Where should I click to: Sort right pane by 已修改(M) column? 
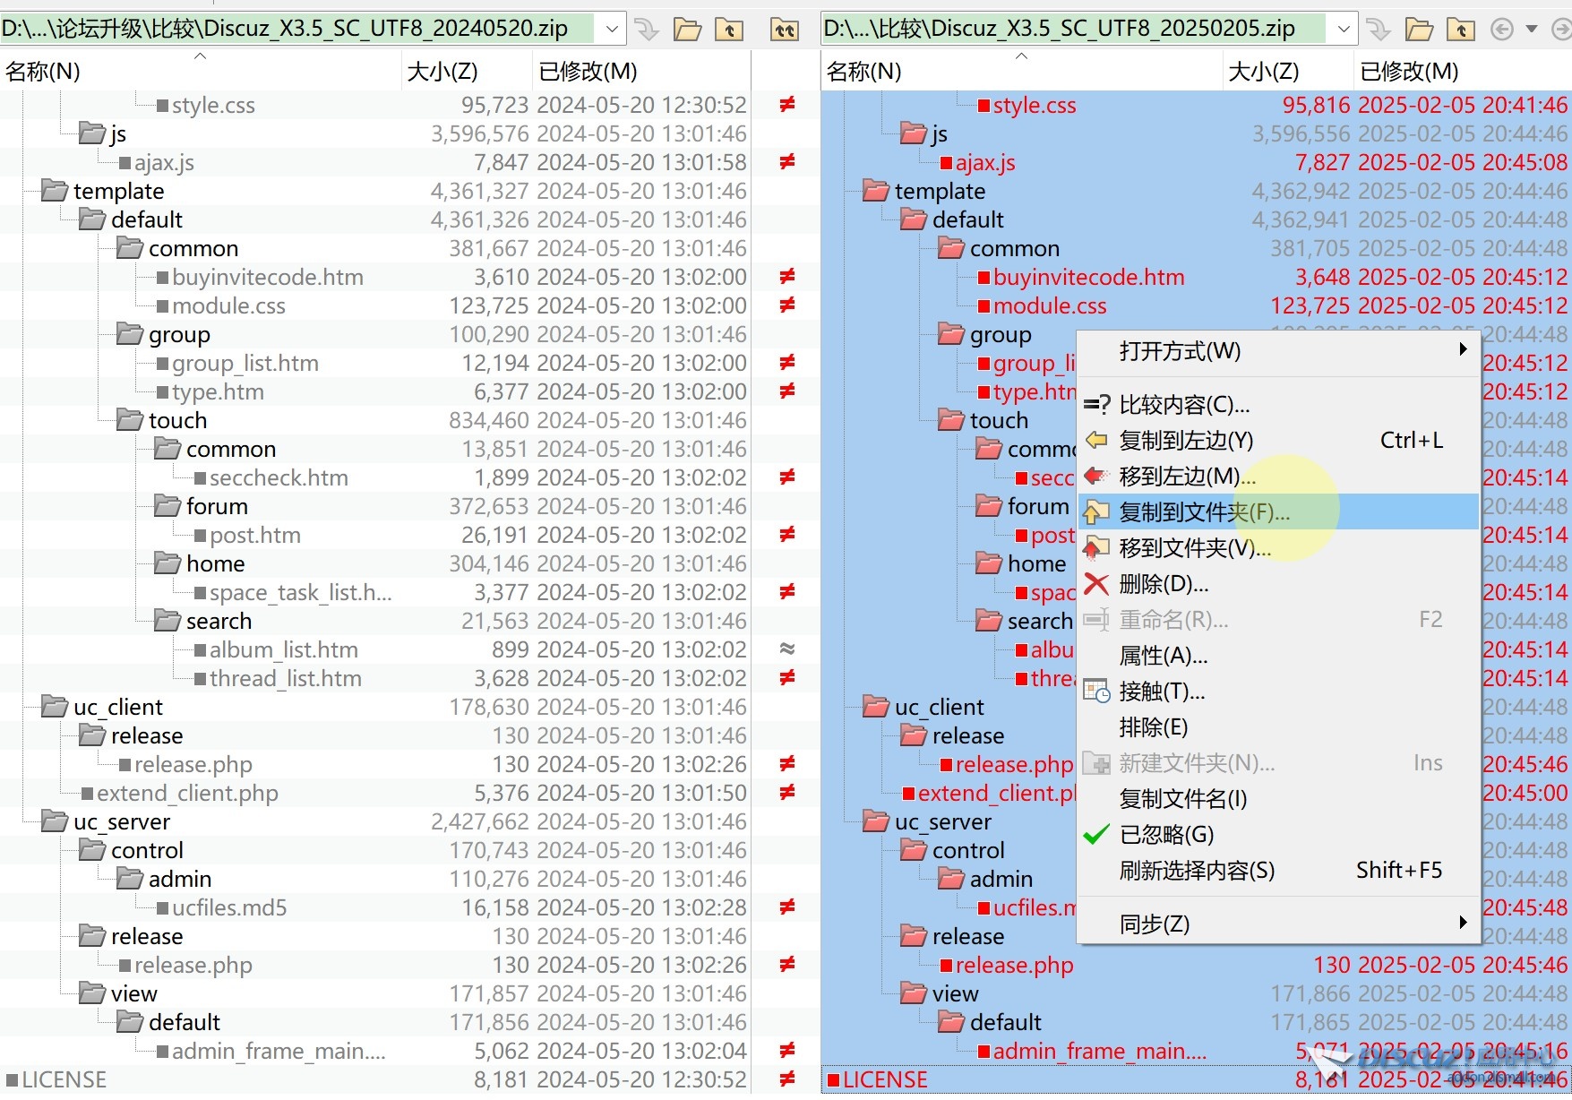pyautogui.click(x=1409, y=71)
